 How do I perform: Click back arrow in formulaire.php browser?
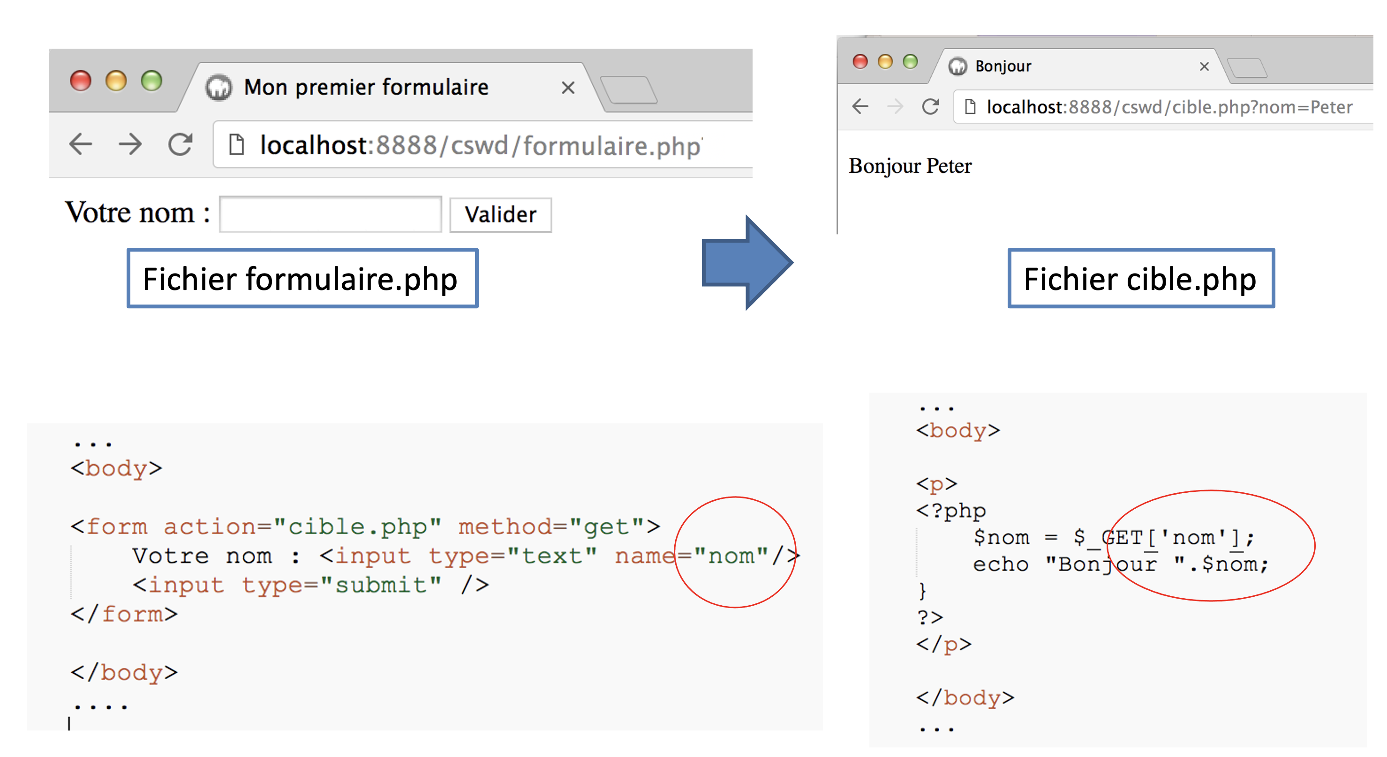tap(81, 144)
